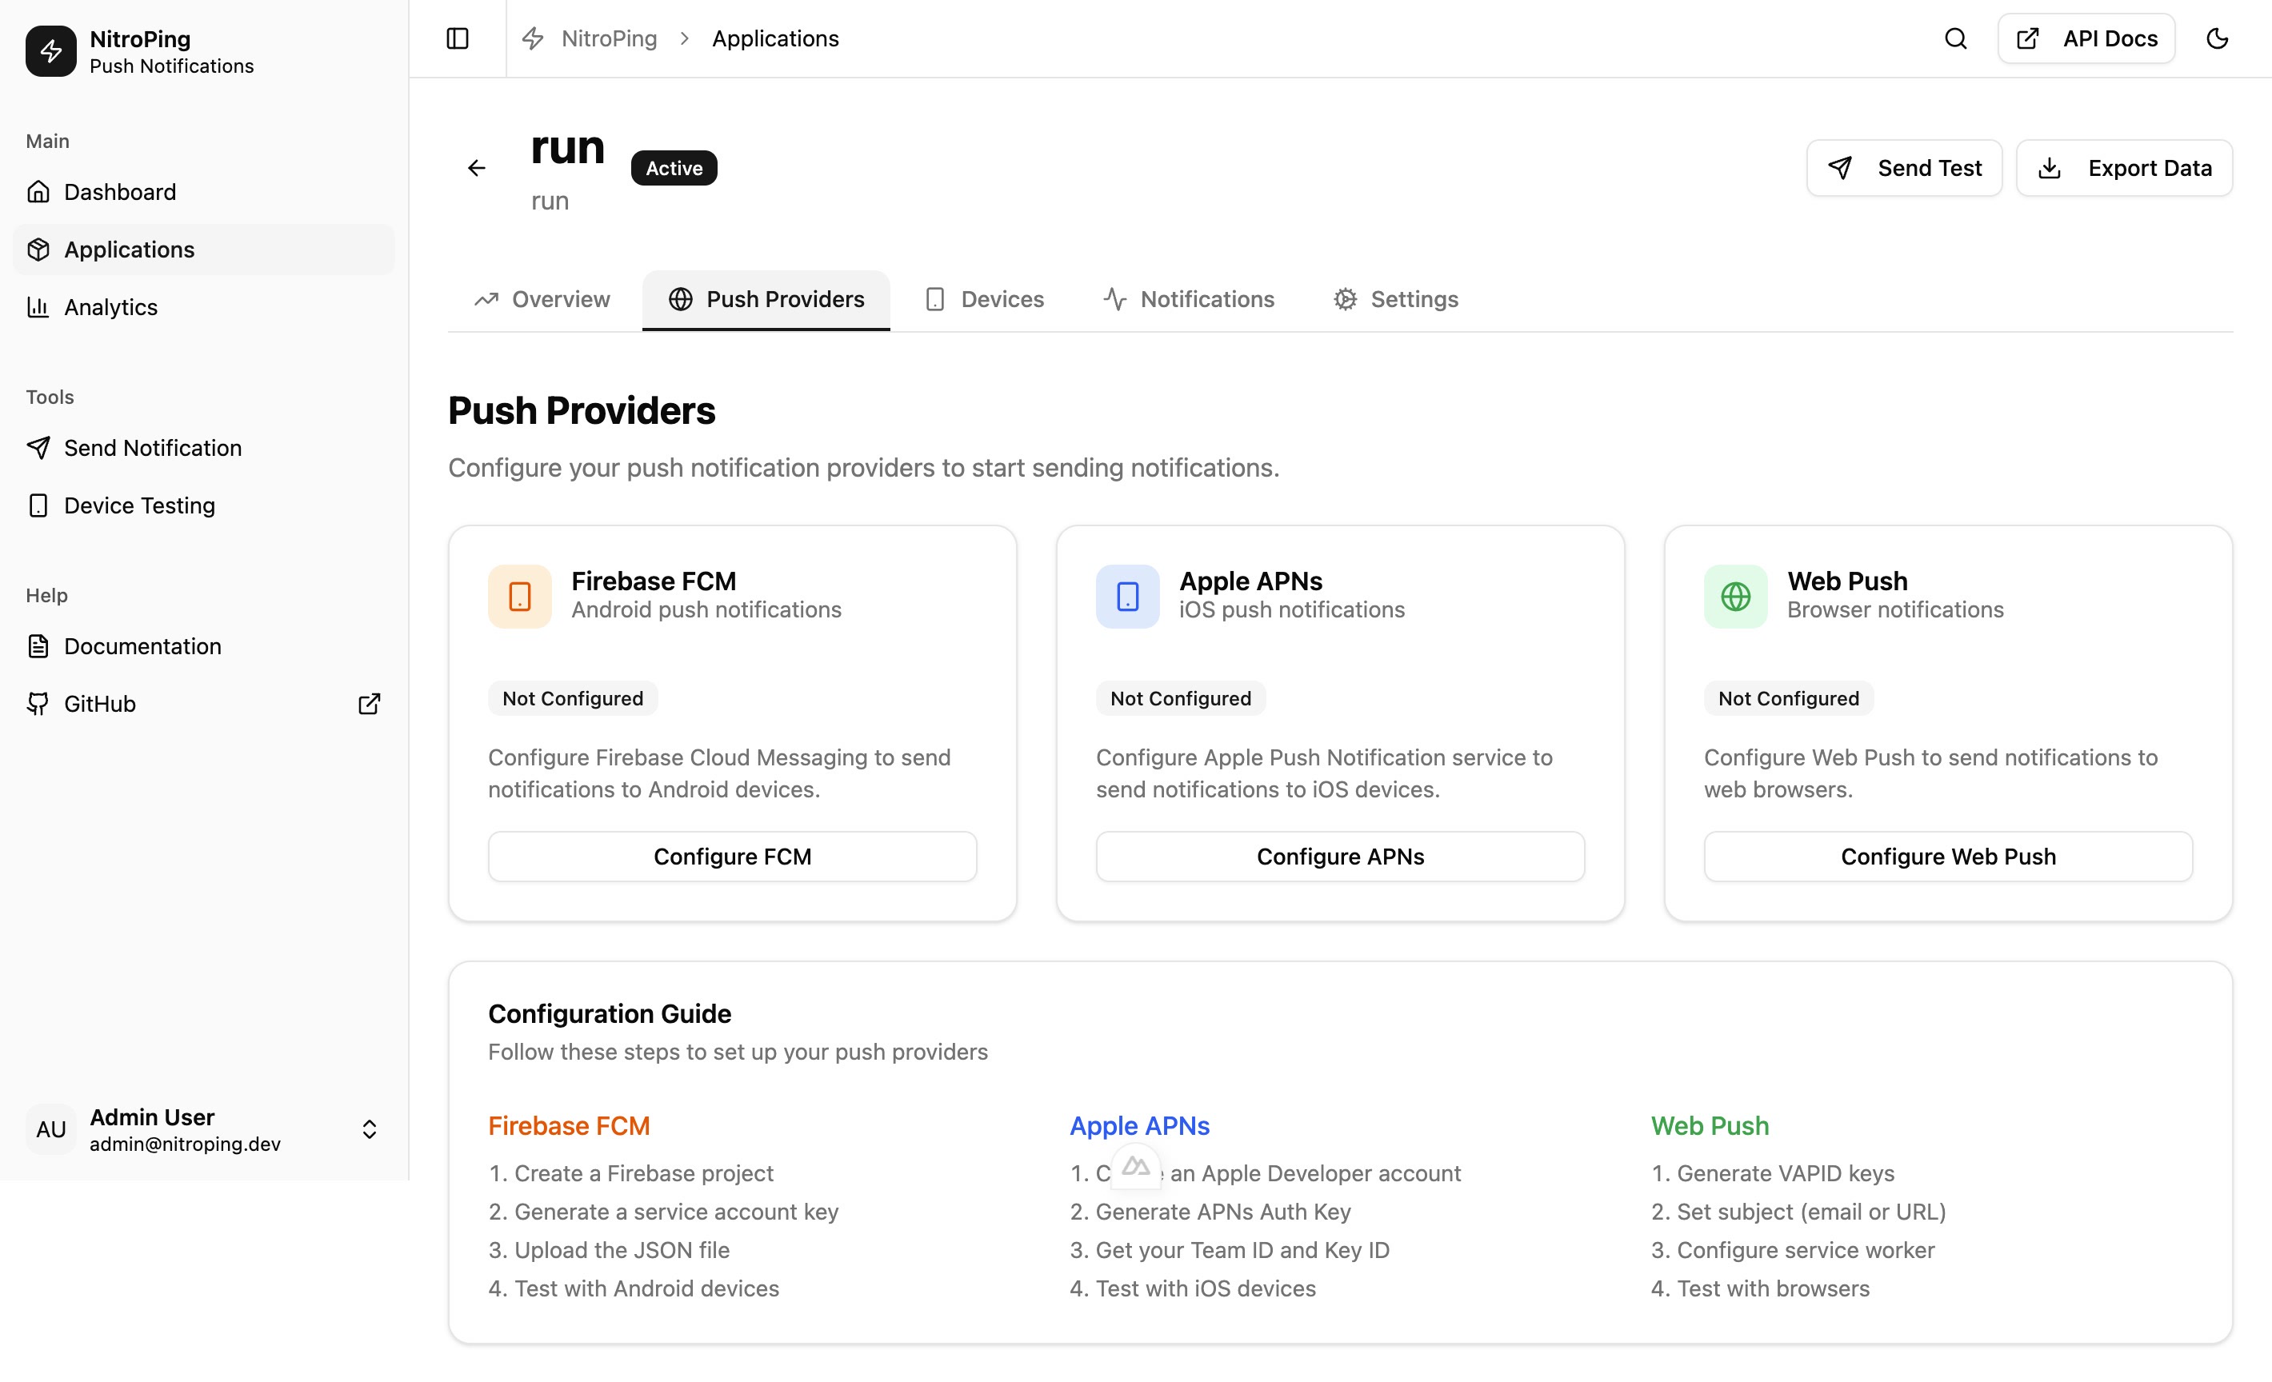Click the AU user avatar
Image resolution: width=2272 pixels, height=1382 pixels.
coord(50,1129)
